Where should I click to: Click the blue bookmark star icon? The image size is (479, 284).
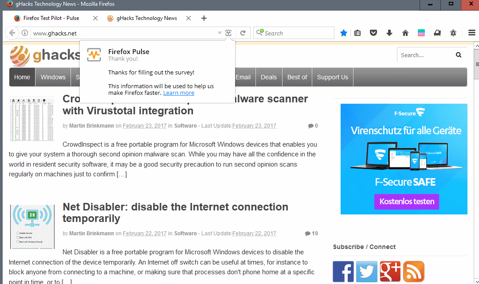click(343, 33)
